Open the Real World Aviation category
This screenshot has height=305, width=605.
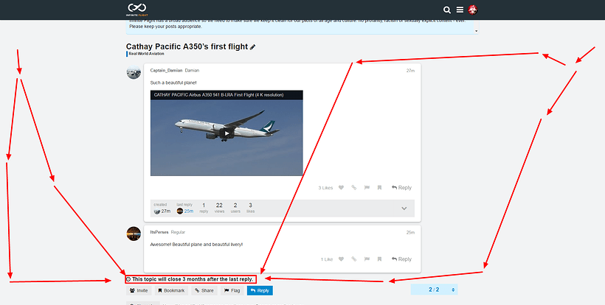pyautogui.click(x=146, y=54)
